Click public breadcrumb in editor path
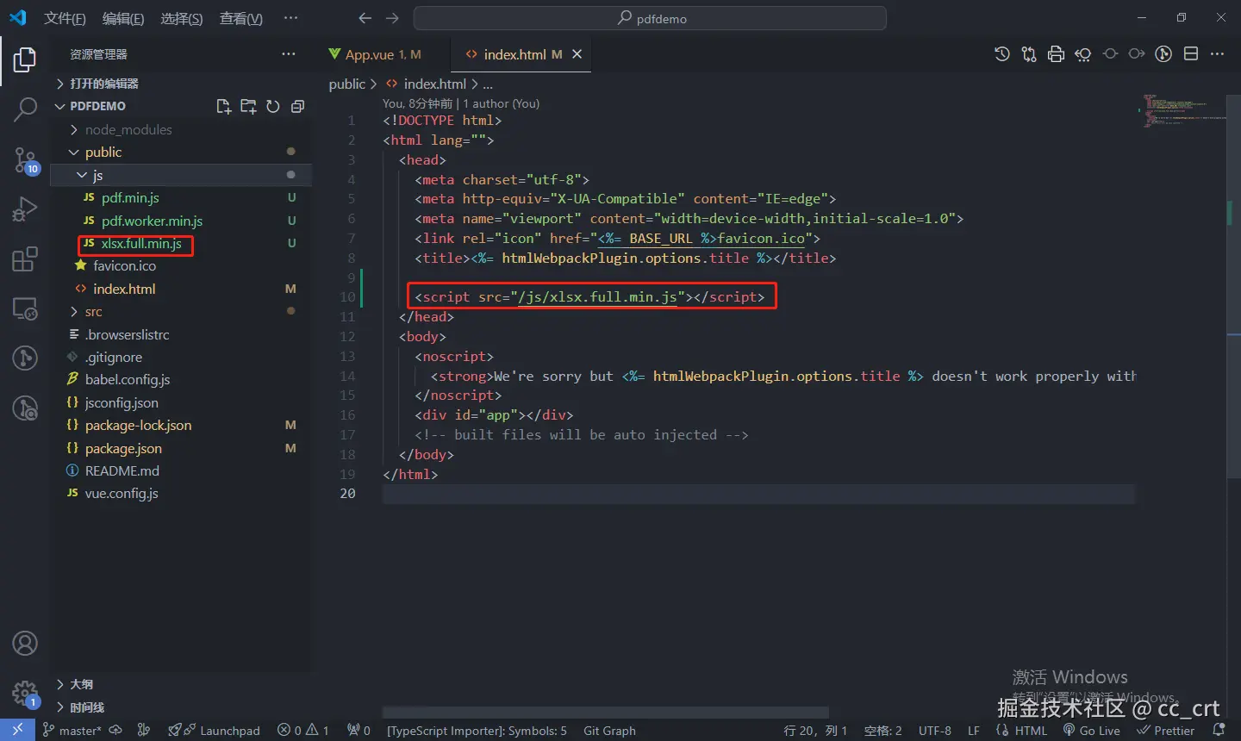The width and height of the screenshot is (1241, 741). (x=347, y=84)
